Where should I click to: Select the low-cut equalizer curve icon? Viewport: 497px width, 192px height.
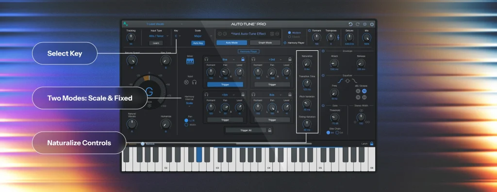tap(340, 81)
